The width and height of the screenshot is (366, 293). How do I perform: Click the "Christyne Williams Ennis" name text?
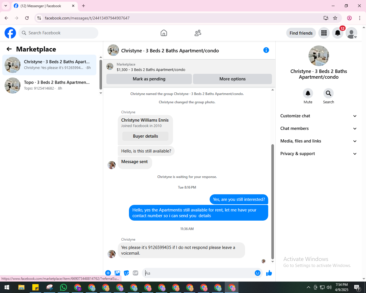(x=145, y=120)
